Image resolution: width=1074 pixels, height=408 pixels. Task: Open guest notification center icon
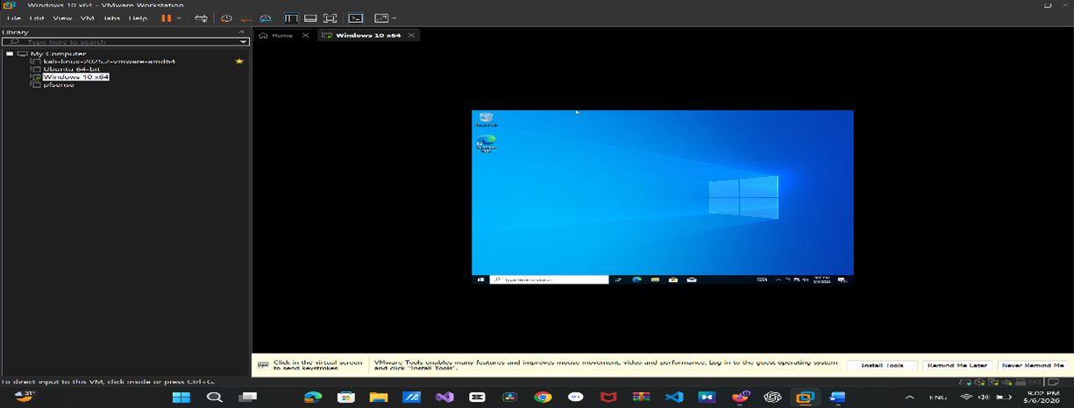click(x=843, y=280)
